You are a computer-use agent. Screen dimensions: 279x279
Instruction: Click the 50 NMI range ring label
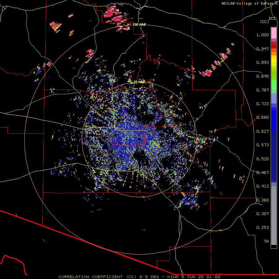pyautogui.click(x=139, y=82)
